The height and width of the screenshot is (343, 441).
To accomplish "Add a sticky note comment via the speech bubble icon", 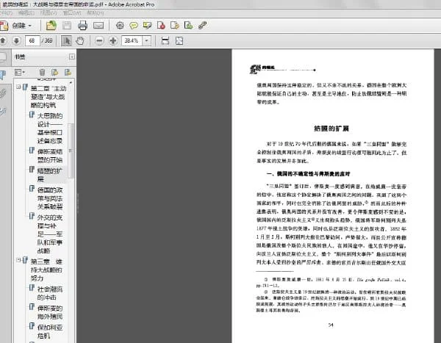I will click(x=134, y=26).
